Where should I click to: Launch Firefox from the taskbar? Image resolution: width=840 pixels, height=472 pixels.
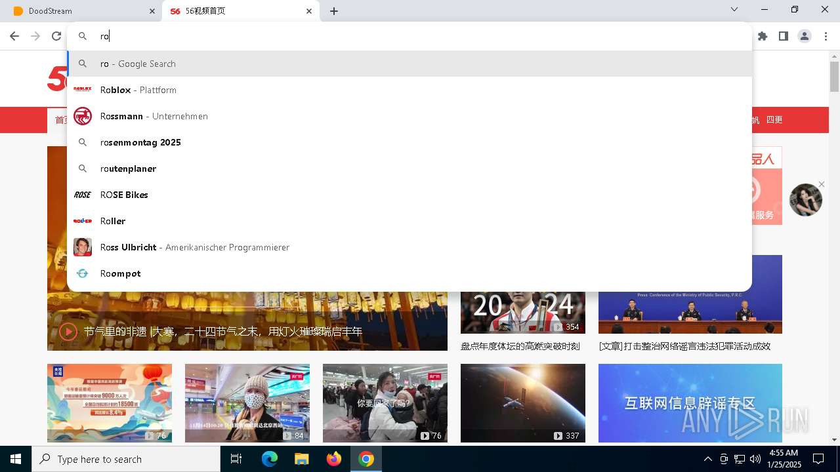click(334, 459)
